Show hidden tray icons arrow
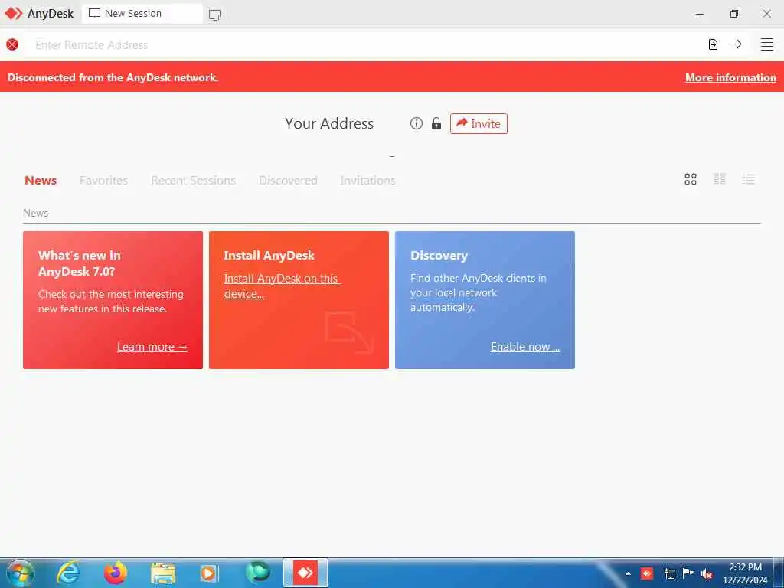The width and height of the screenshot is (784, 588). pyautogui.click(x=628, y=573)
